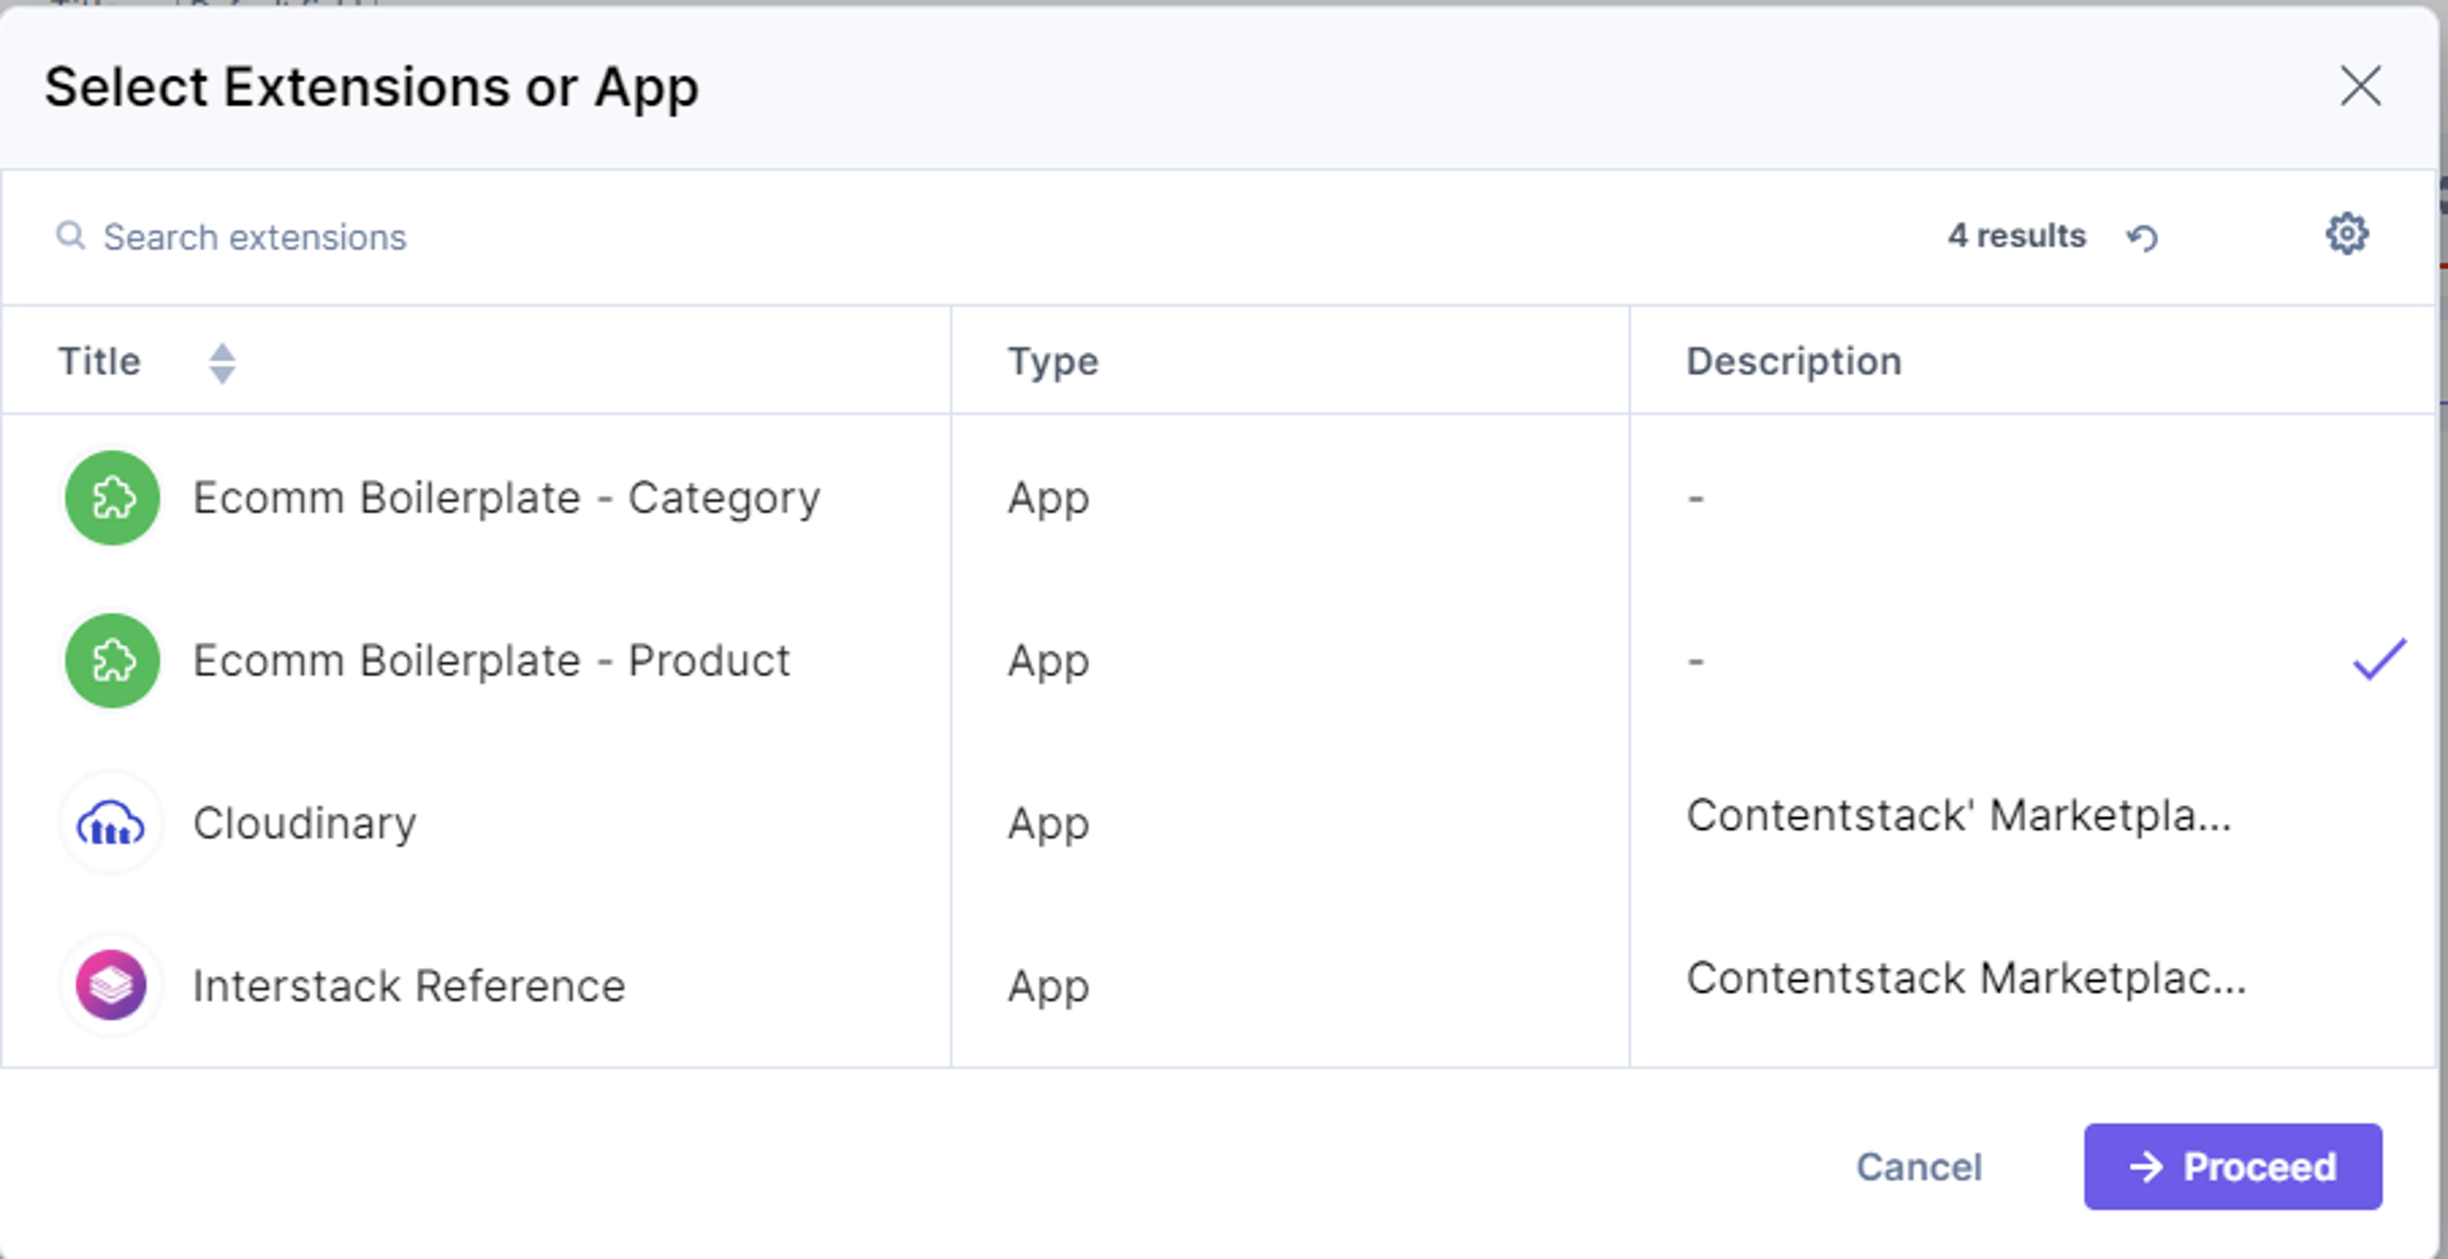Click the App type cell for Cloudinary
The image size is (2448, 1259).
click(x=1048, y=824)
